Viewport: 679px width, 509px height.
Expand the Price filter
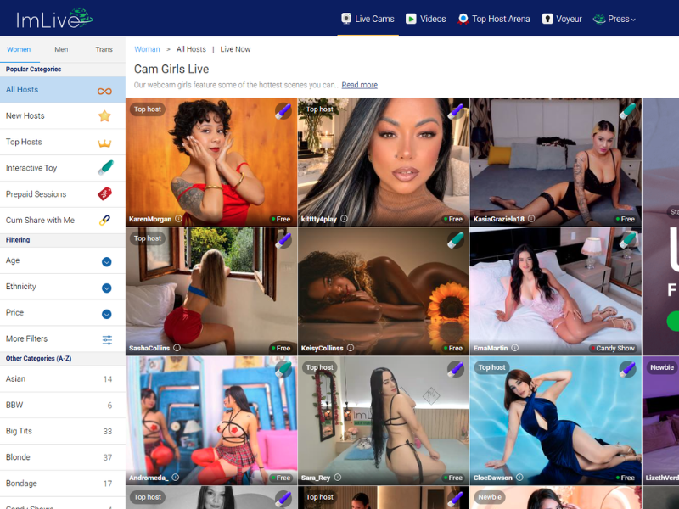pos(107,314)
